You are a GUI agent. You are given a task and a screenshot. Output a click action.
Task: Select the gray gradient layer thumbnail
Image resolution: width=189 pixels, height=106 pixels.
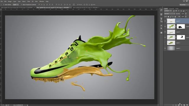(171, 48)
